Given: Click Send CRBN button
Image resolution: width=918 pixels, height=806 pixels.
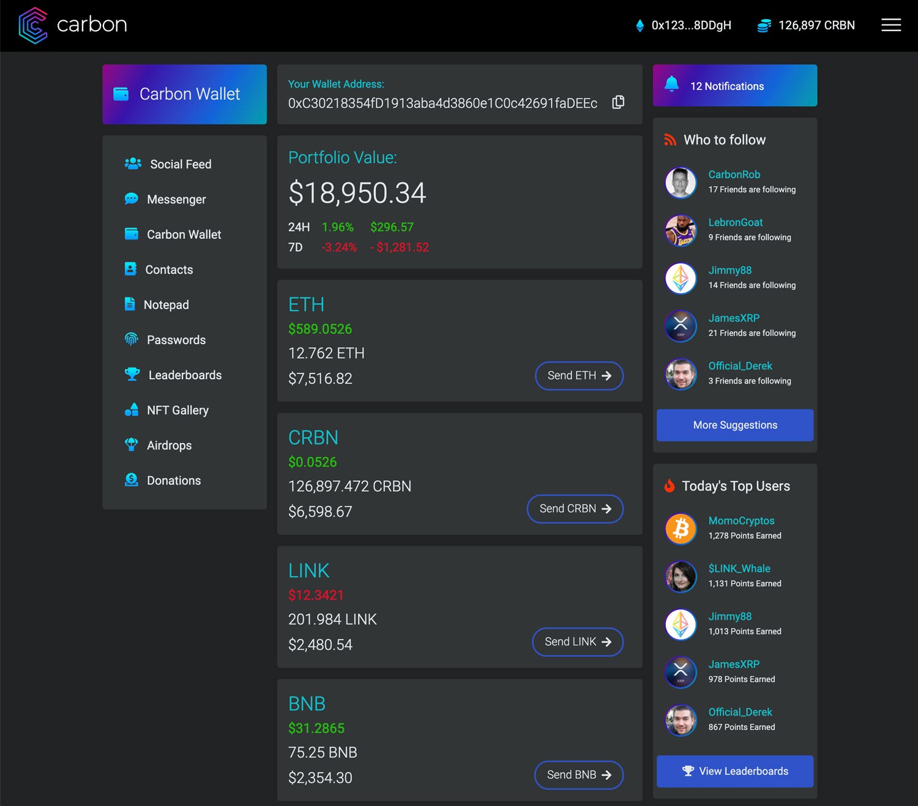Looking at the screenshot, I should point(575,508).
